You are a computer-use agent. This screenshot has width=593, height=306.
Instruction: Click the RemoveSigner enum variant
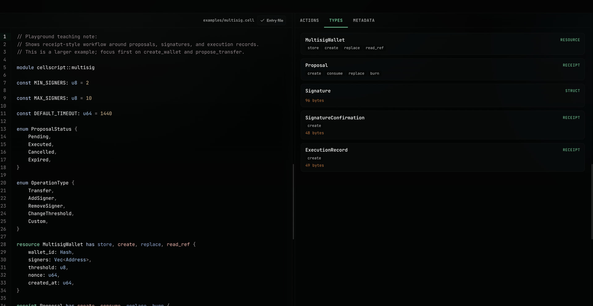(x=45, y=206)
